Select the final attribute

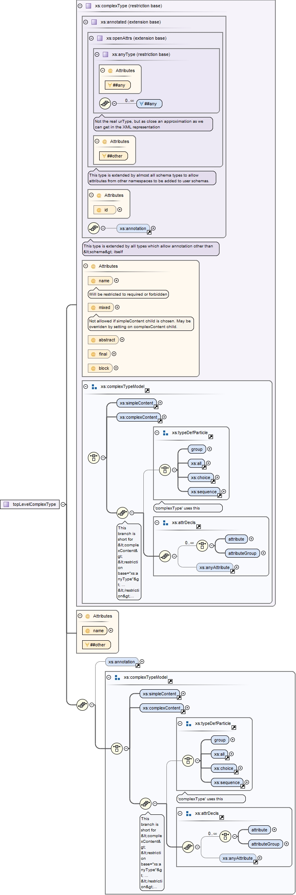click(99, 354)
